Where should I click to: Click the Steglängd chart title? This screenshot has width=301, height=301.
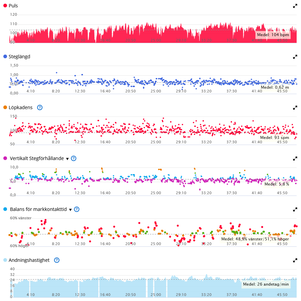19,57
